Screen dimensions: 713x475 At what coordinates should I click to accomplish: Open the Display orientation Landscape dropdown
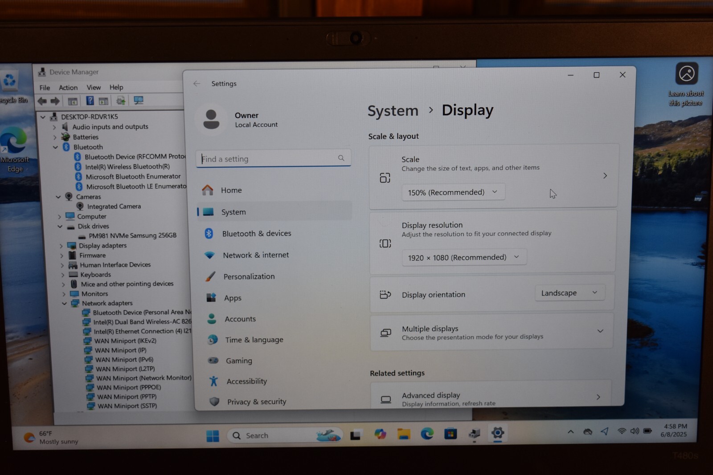[570, 292]
